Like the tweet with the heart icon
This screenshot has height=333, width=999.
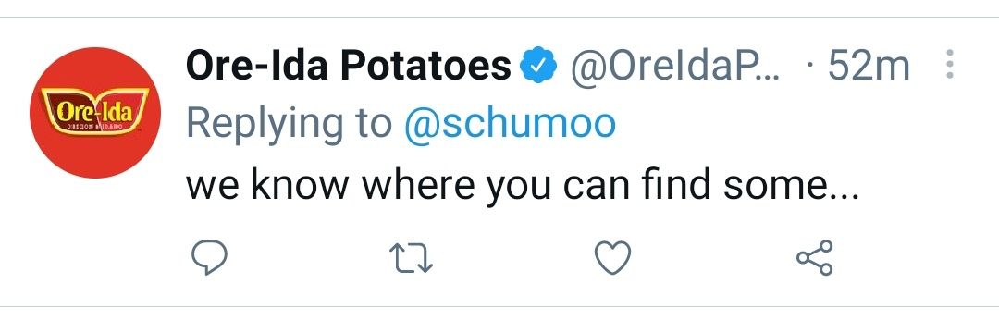coord(613,258)
